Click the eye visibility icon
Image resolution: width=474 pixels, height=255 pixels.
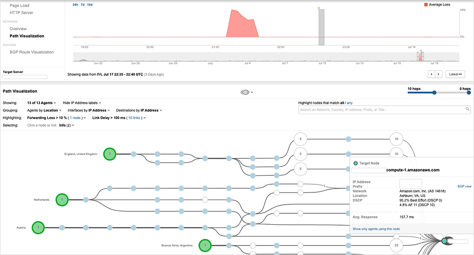pyautogui.click(x=245, y=92)
